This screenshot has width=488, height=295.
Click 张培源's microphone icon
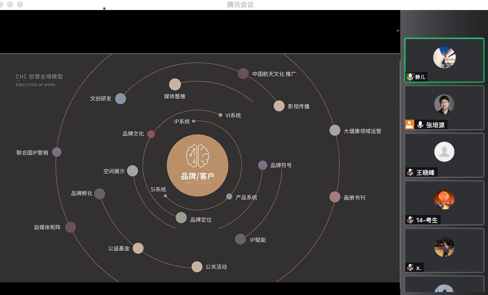(x=420, y=124)
